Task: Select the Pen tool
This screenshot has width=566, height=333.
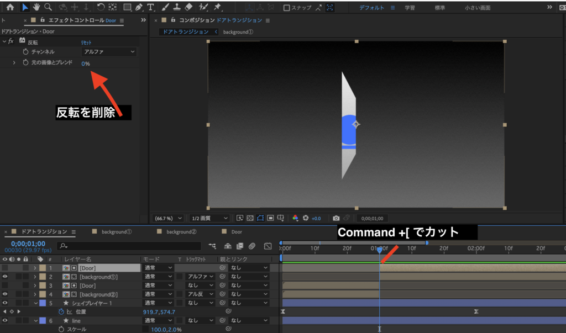Action: click(x=139, y=7)
